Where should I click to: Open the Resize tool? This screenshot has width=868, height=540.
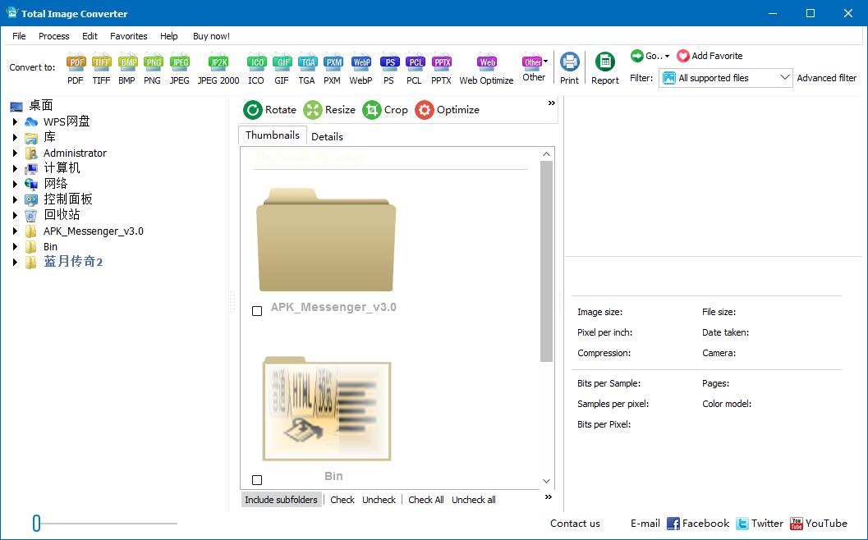[329, 109]
